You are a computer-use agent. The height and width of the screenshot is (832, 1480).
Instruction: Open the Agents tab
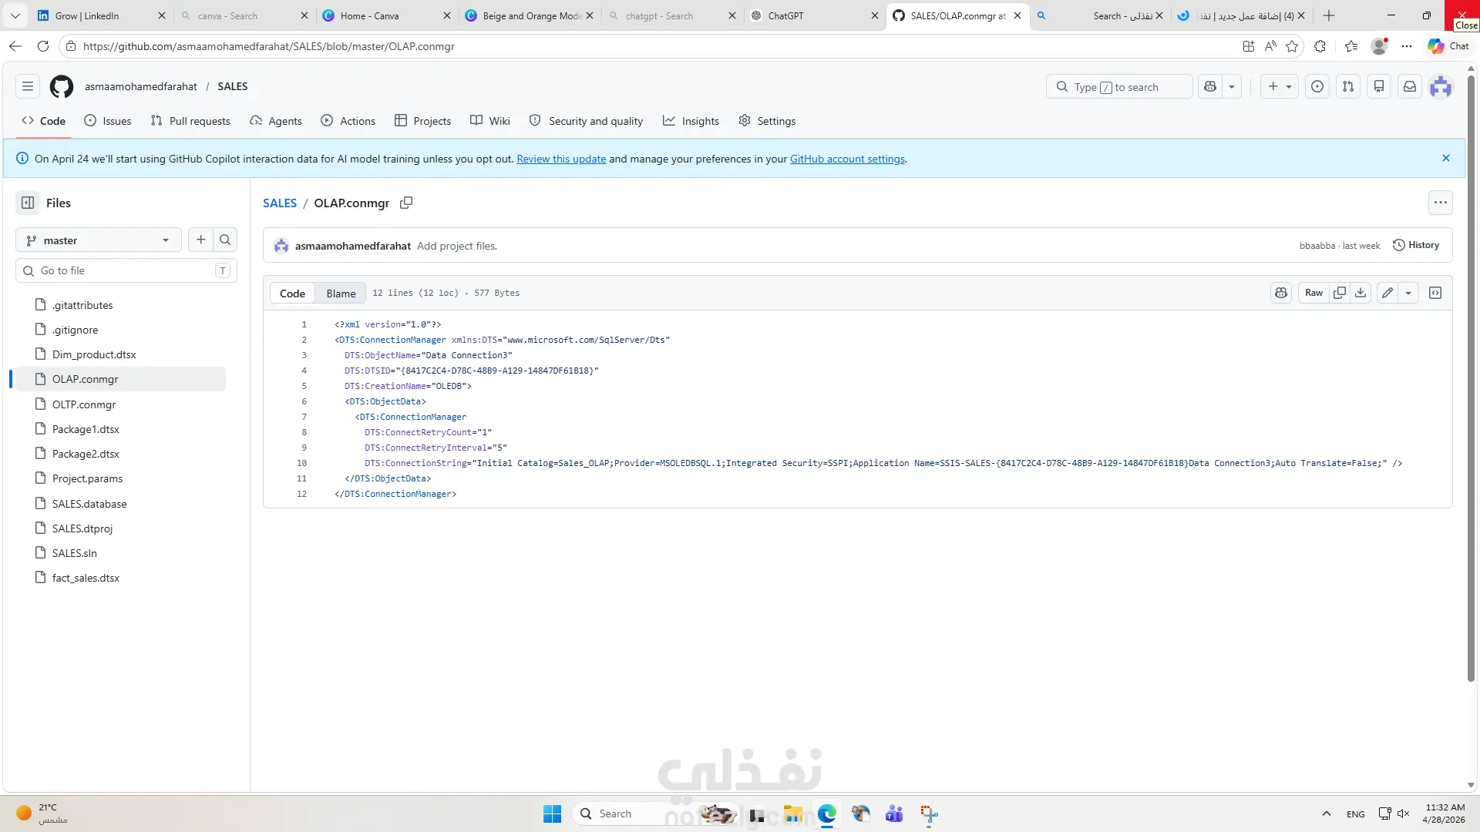pos(276,121)
